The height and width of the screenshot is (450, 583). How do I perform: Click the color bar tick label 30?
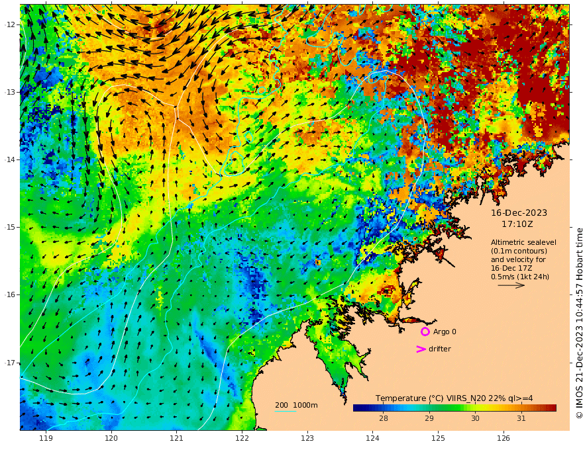(x=475, y=418)
